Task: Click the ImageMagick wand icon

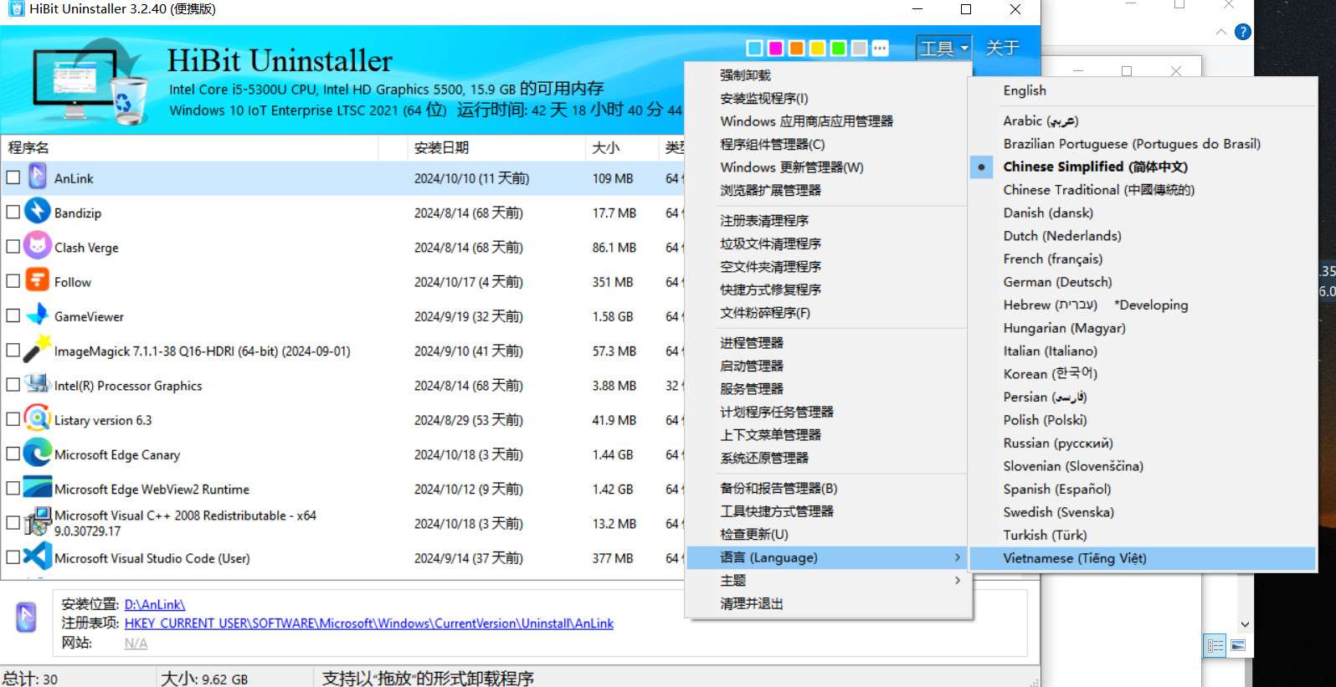Action: [x=38, y=350]
